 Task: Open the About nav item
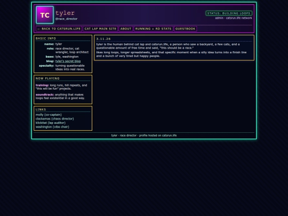126,29
